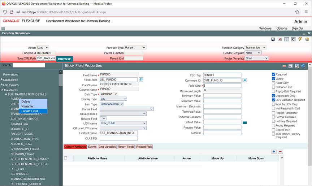Open the Action dropdown

(43, 48)
